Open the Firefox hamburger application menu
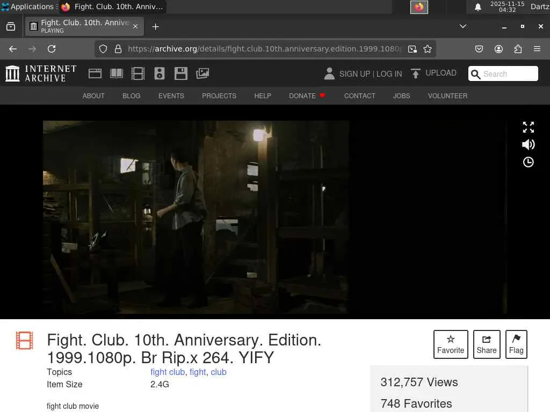 pos(537,49)
